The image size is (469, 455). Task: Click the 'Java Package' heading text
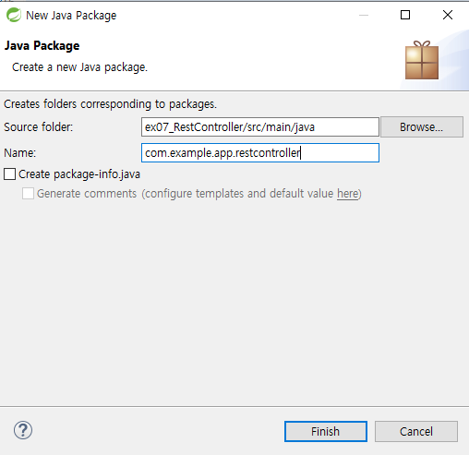[x=42, y=46]
